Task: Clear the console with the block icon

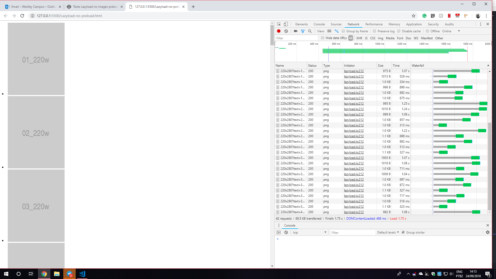Action: (286, 232)
